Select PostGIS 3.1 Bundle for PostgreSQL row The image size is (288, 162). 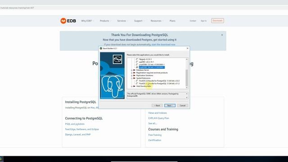coord(159,84)
